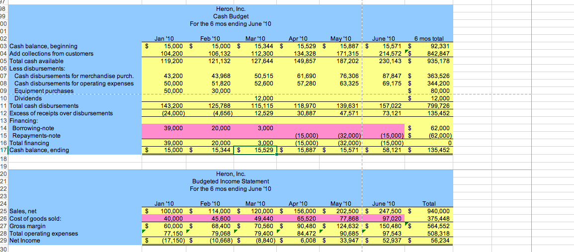This screenshot has height=252, width=574.
Task: Select the "Borrowing-note" row label
Action: [33, 128]
